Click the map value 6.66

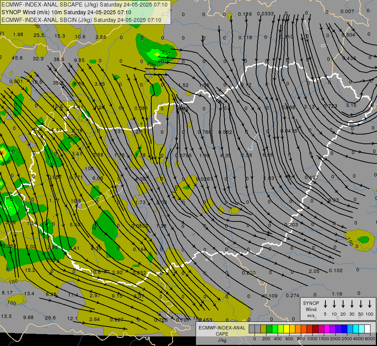268,155
